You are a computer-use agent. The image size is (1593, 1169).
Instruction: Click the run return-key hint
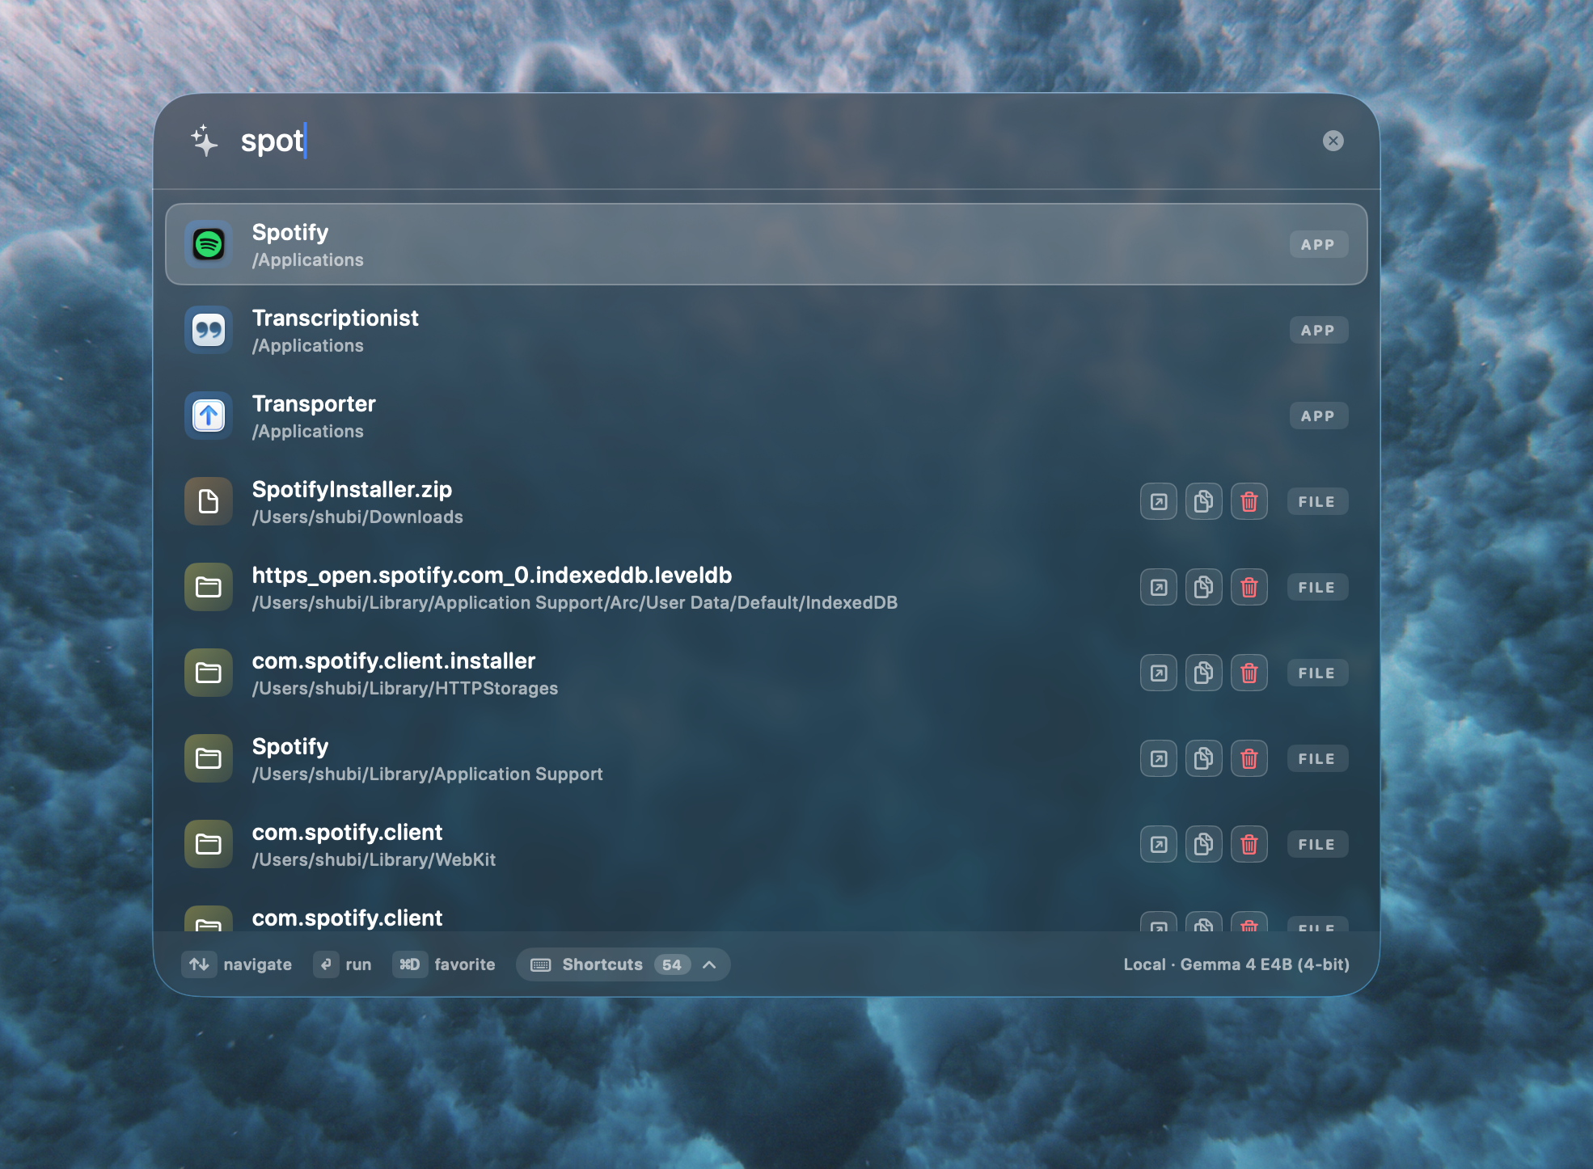(x=343, y=964)
